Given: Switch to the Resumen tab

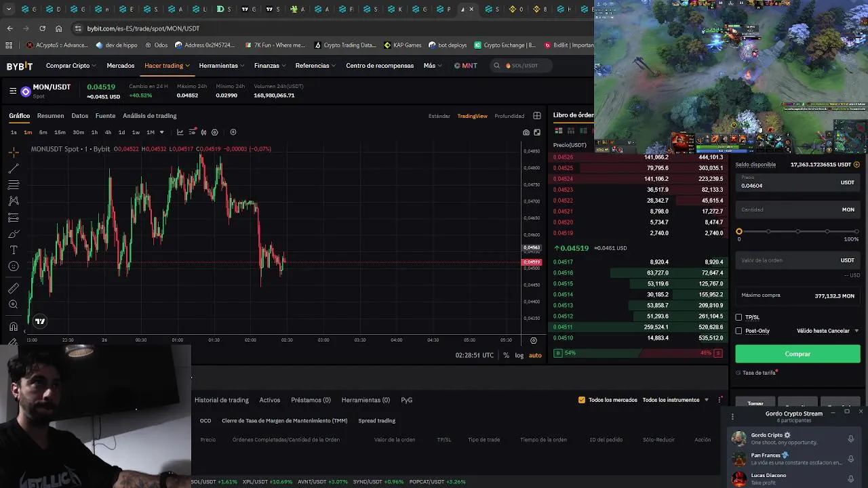Looking at the screenshot, I should point(50,116).
